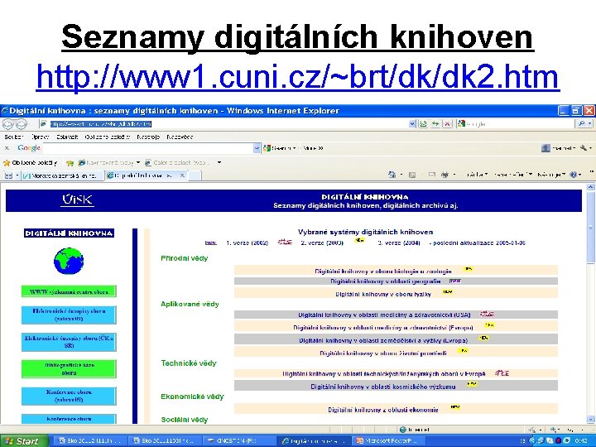The image size is (596, 447).
Task: Open Digitální knihovny v oblasti geografie link
Action: pyautogui.click(x=386, y=281)
